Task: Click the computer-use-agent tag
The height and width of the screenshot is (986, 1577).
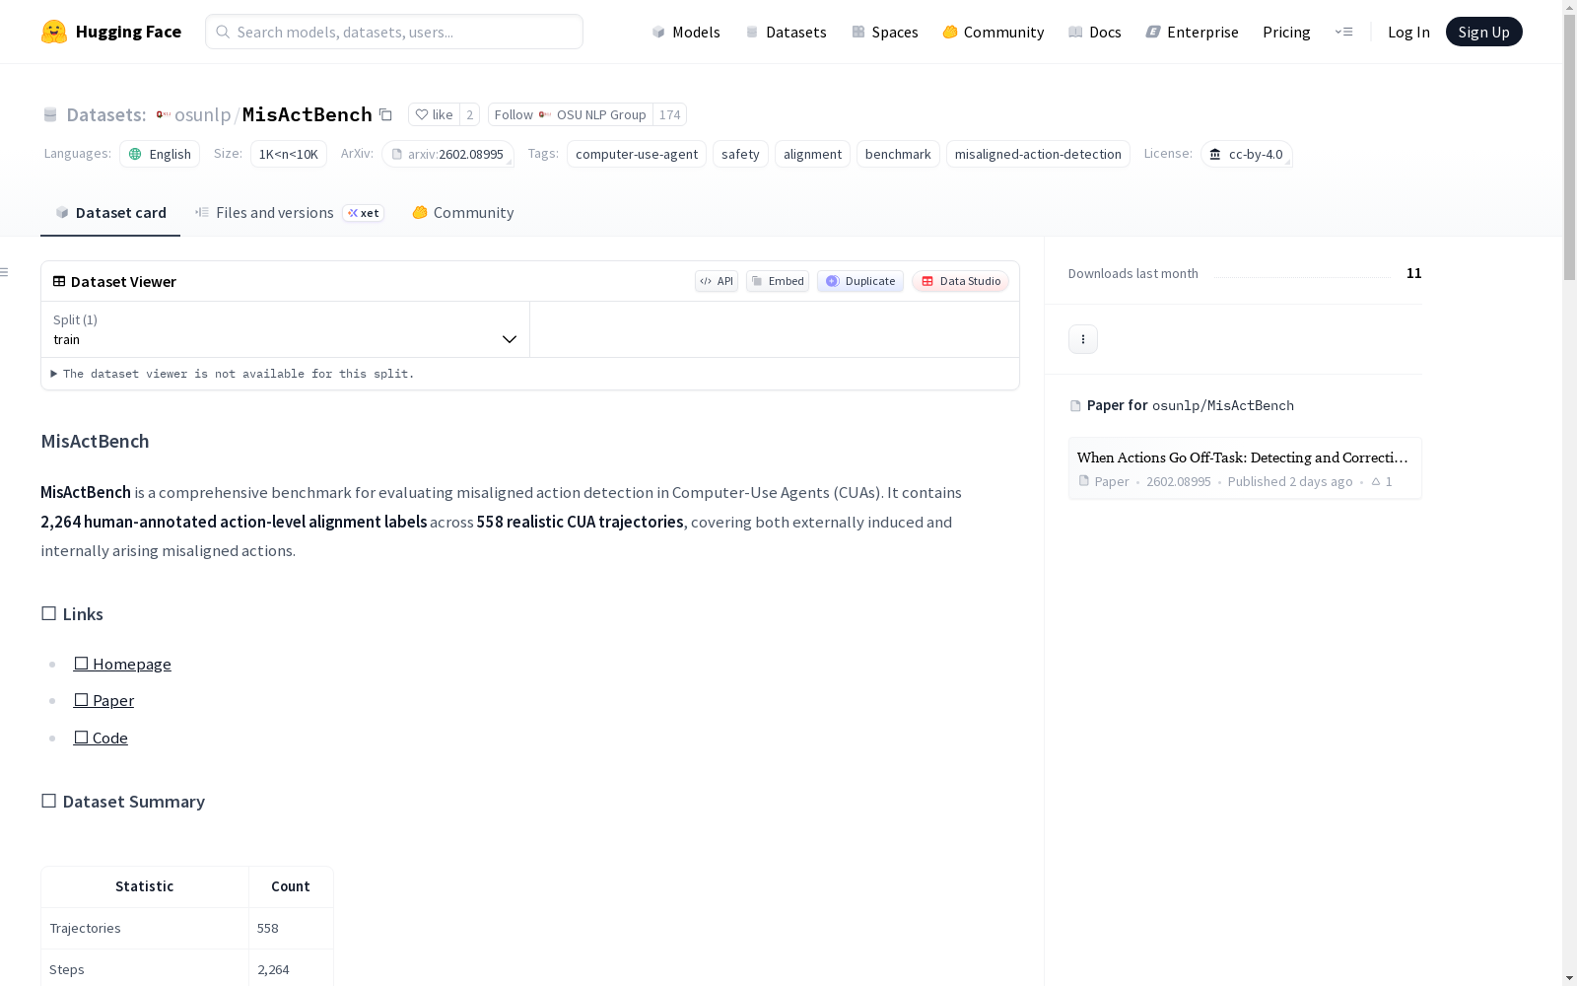Action: click(x=637, y=154)
